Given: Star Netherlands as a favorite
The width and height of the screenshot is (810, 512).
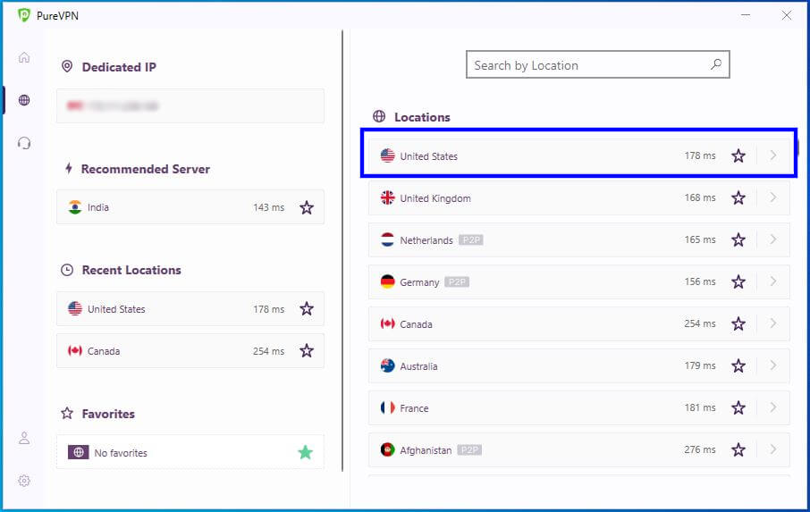Looking at the screenshot, I should coord(738,239).
